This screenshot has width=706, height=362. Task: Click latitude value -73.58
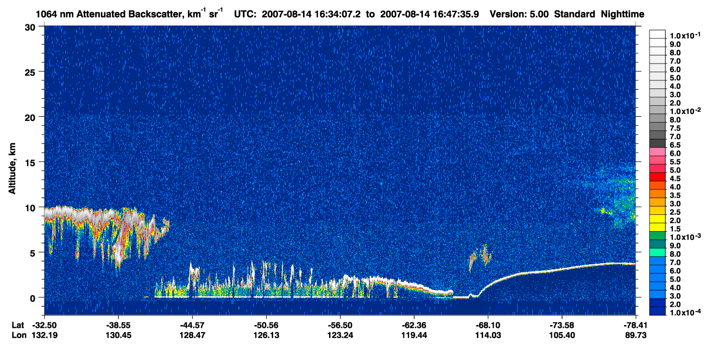pyautogui.click(x=562, y=325)
